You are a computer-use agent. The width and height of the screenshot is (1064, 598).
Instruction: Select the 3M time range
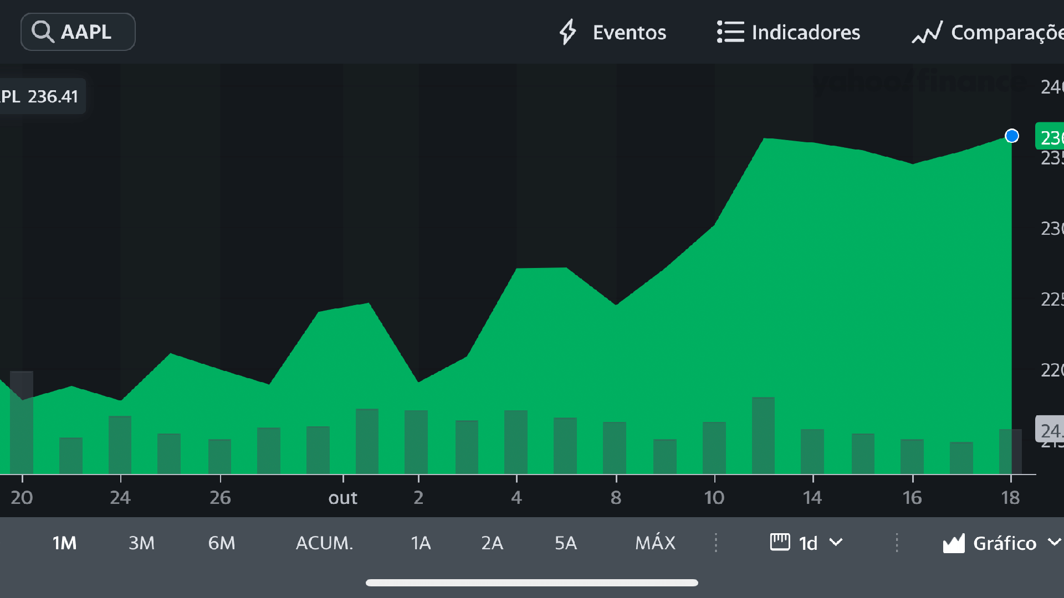pyautogui.click(x=141, y=543)
